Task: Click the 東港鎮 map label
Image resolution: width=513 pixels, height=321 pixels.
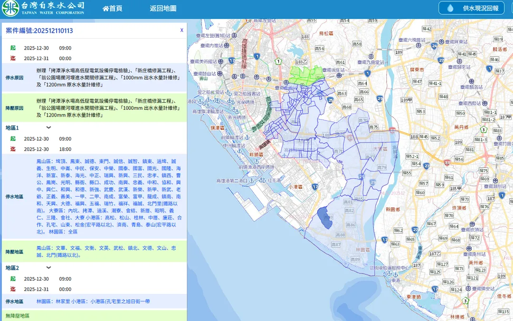Action: pos(414,297)
